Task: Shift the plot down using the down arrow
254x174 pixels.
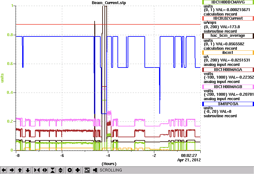Action: click(x=28, y=170)
